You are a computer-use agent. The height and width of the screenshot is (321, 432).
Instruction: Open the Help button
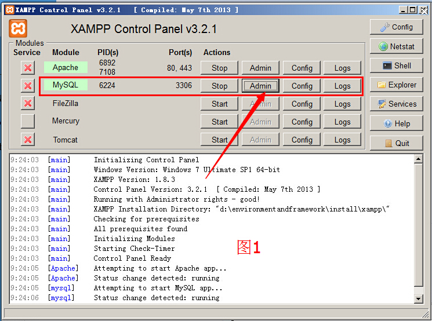coord(396,123)
